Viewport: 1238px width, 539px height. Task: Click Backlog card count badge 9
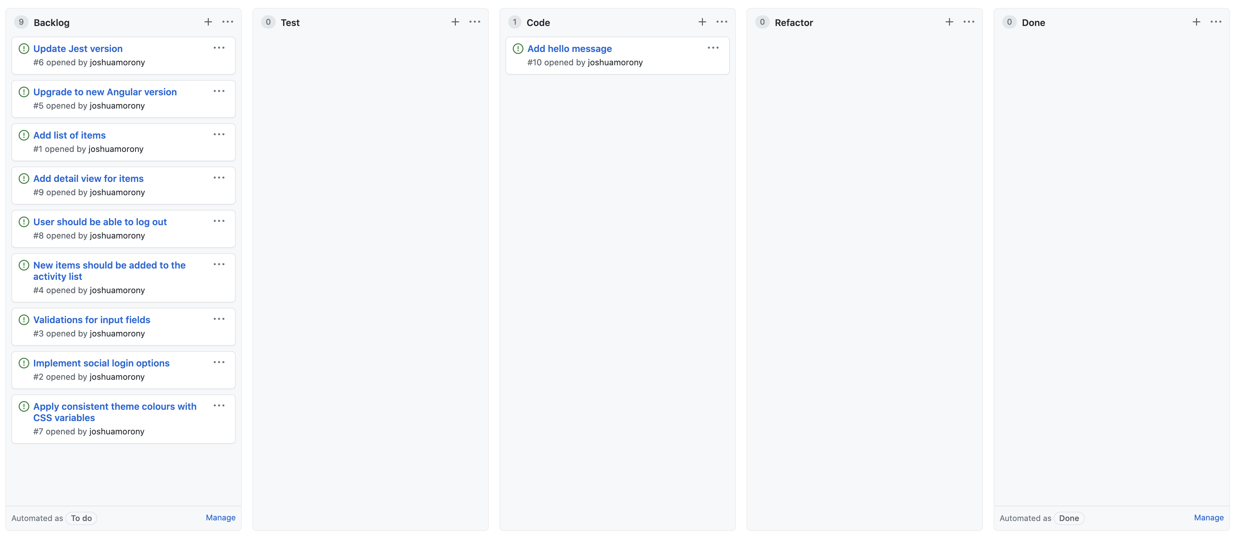(21, 22)
